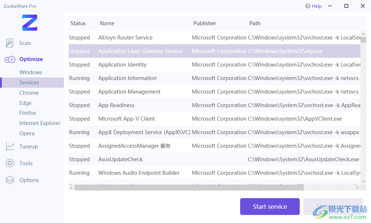Go to Firefox optimization page
This screenshot has height=223, width=371.
[28, 113]
